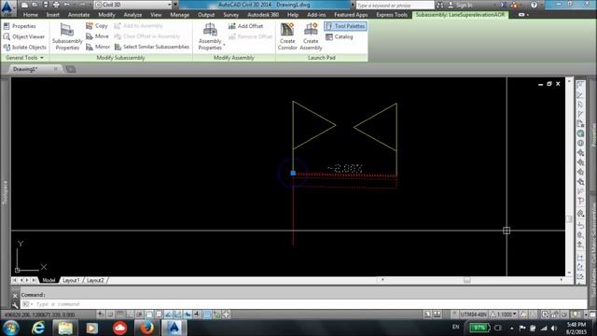
Task: Switch to Layout2 tab
Action: (x=95, y=280)
